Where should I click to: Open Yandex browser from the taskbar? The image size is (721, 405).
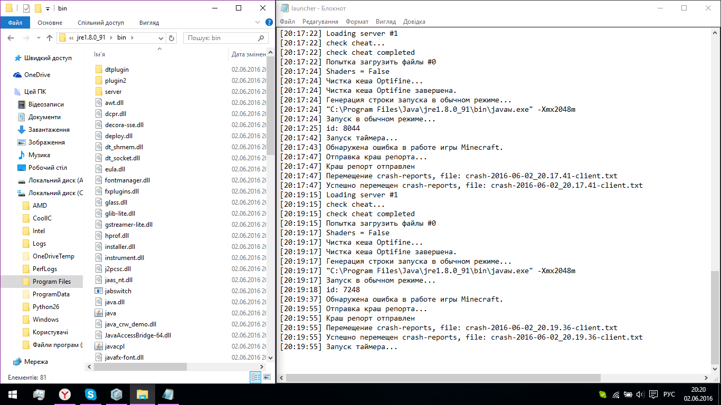click(64, 394)
